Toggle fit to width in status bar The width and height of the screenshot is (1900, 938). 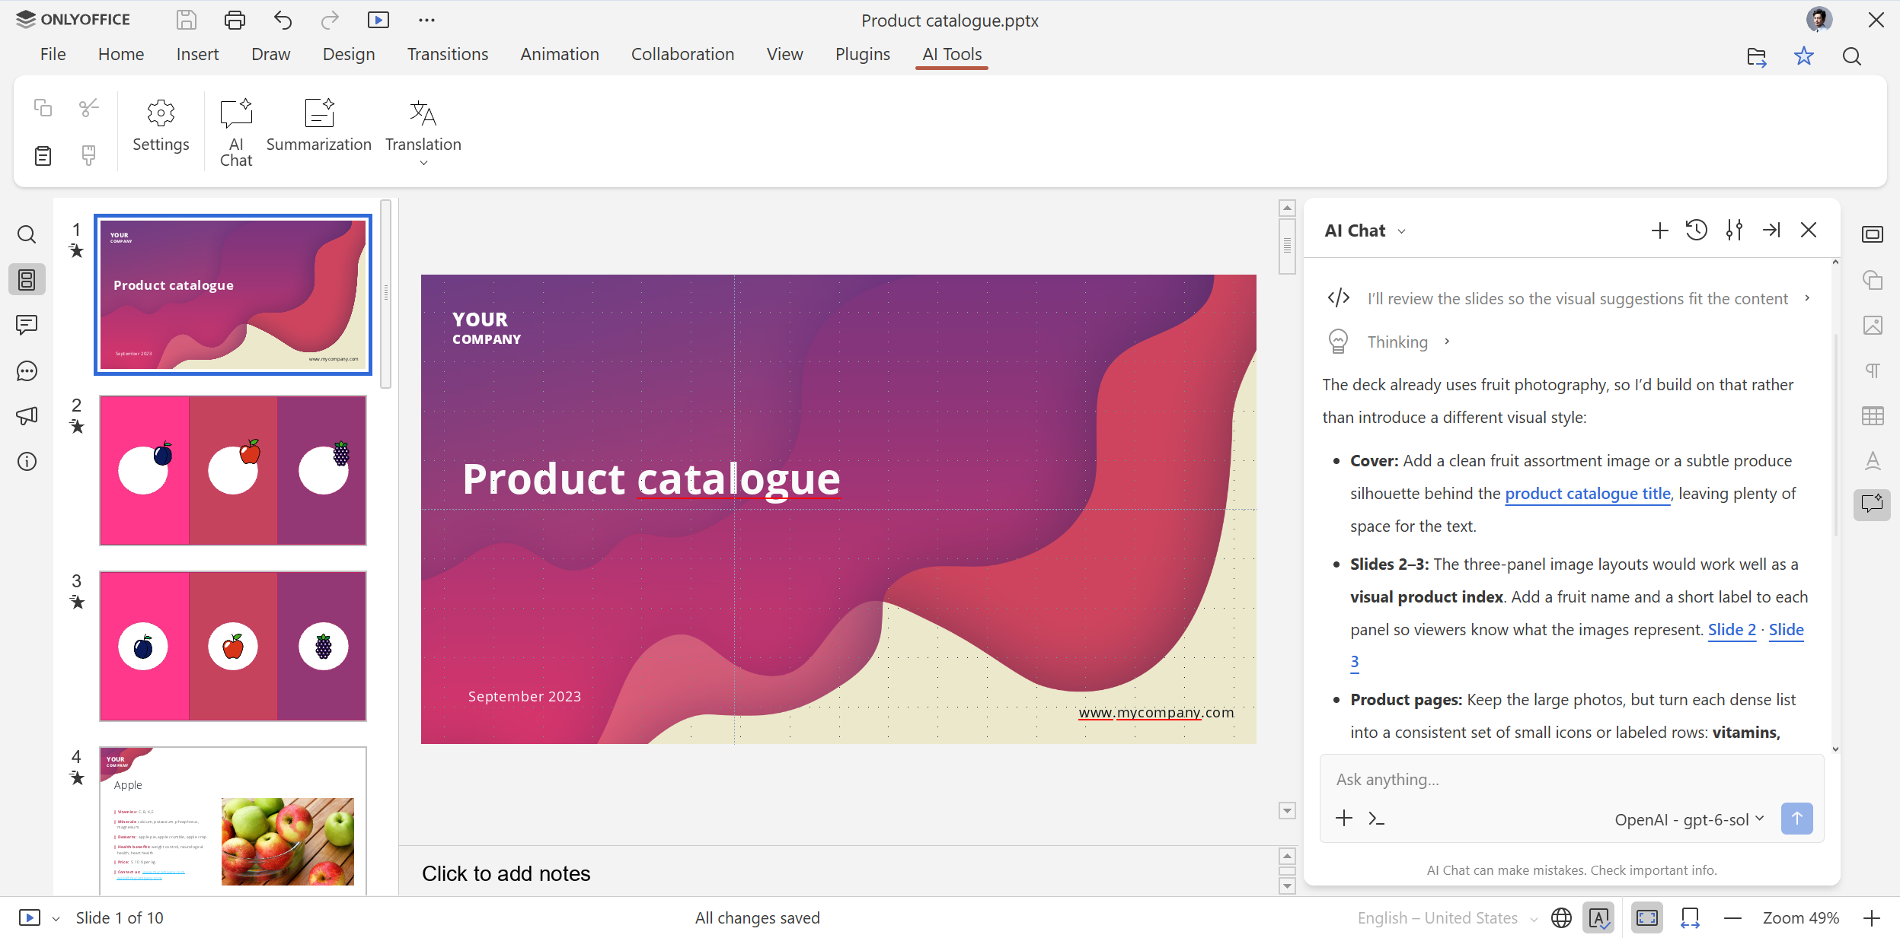[x=1690, y=918]
